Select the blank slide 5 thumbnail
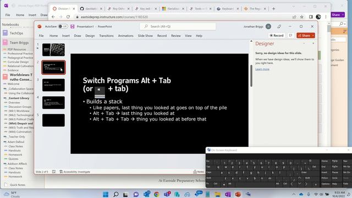The width and height of the screenshot is (352, 198). (x=53, y=120)
